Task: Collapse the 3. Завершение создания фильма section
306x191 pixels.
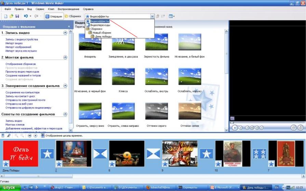Action: click(x=65, y=86)
